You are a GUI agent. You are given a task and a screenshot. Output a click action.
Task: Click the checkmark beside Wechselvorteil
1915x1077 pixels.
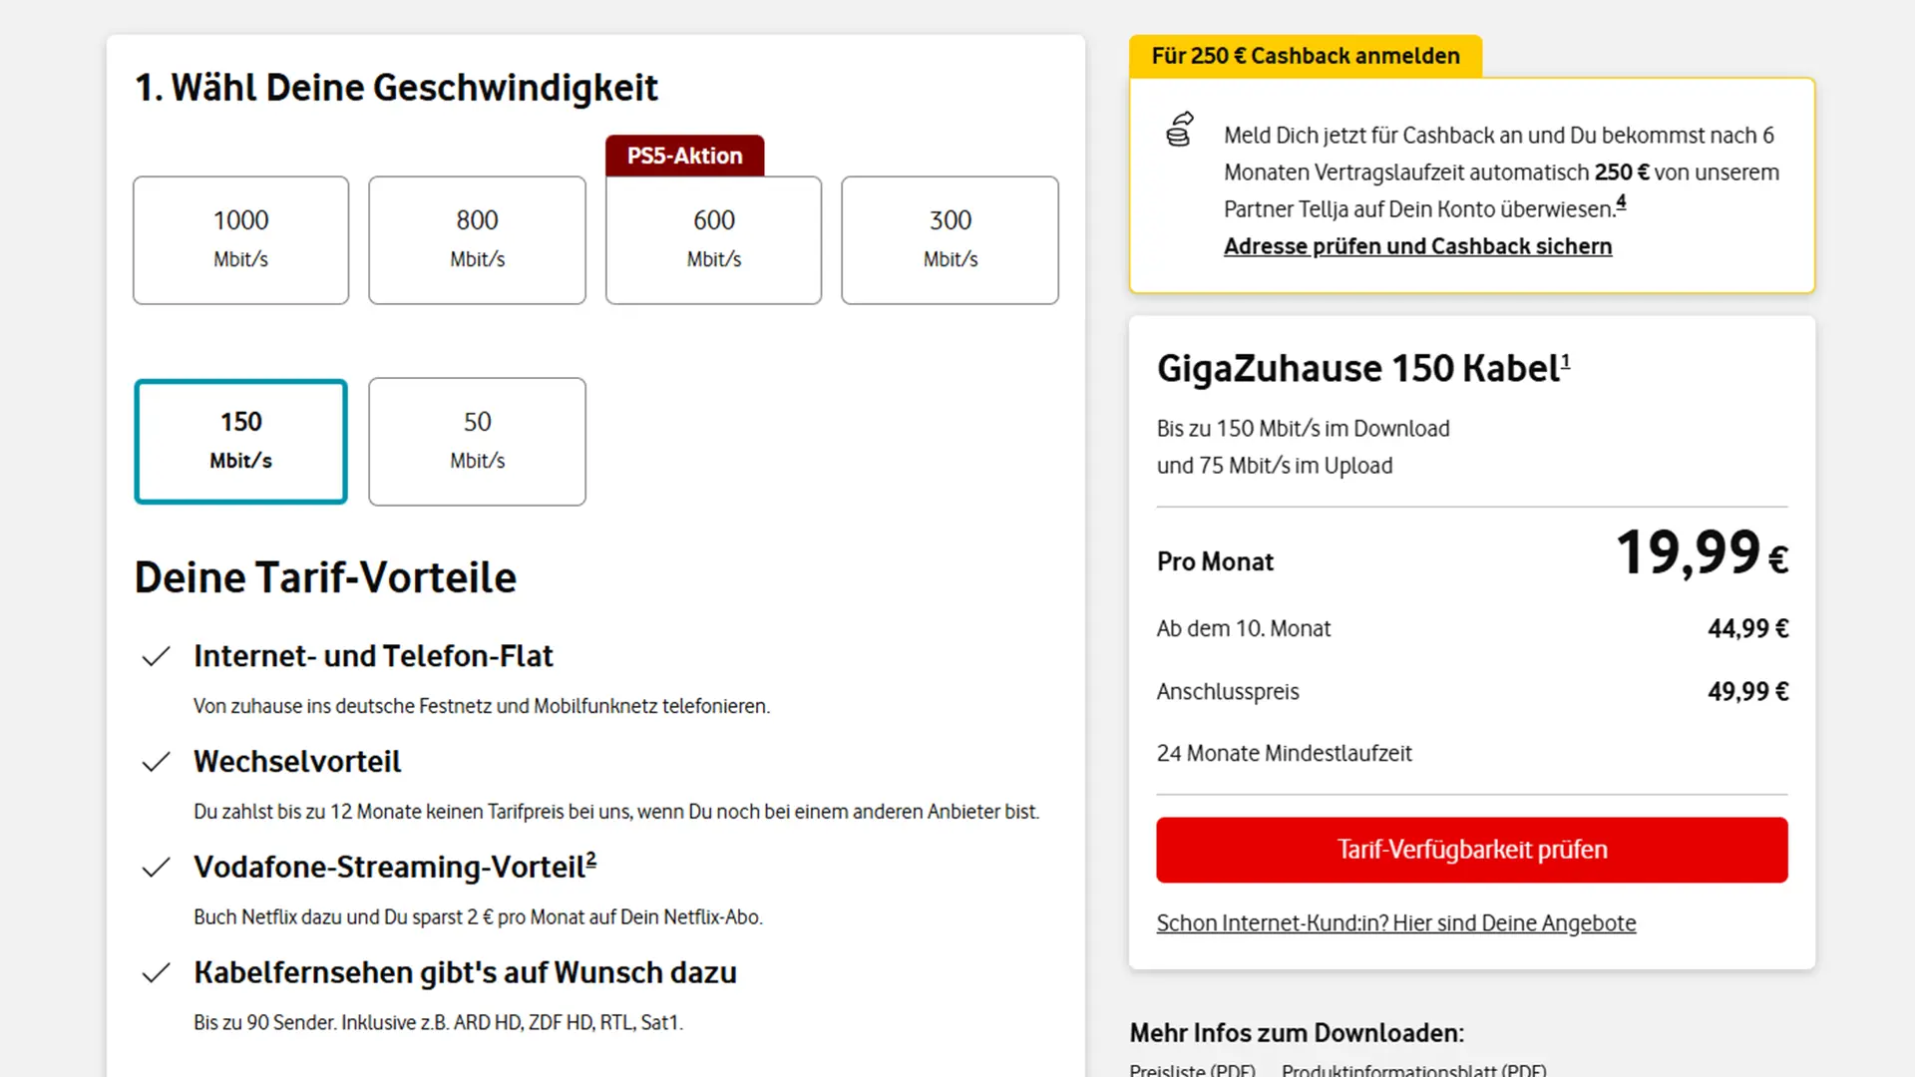[157, 762]
